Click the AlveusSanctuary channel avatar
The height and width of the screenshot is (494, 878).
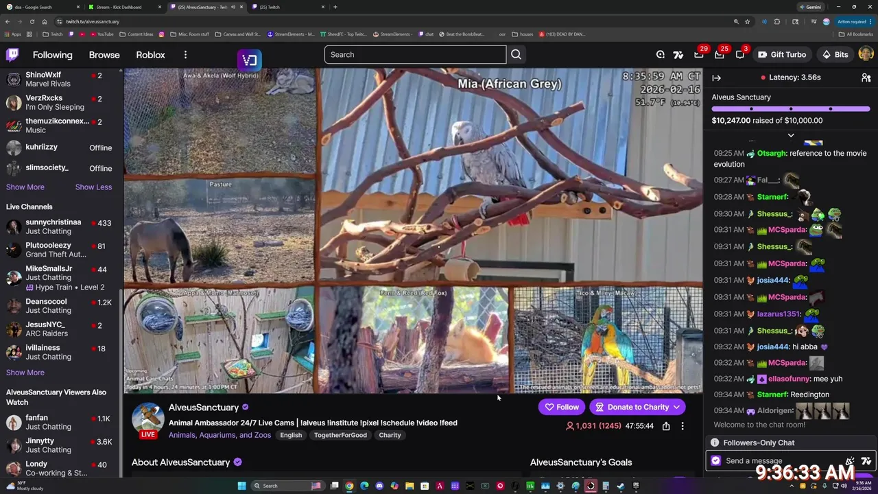pos(147,419)
